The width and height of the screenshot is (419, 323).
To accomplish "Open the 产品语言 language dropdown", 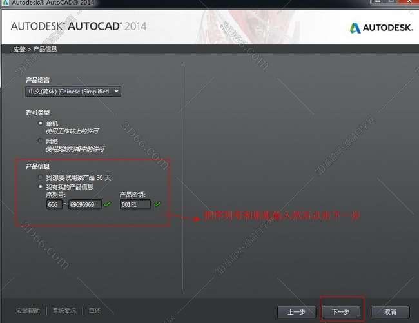I will 73,92.
